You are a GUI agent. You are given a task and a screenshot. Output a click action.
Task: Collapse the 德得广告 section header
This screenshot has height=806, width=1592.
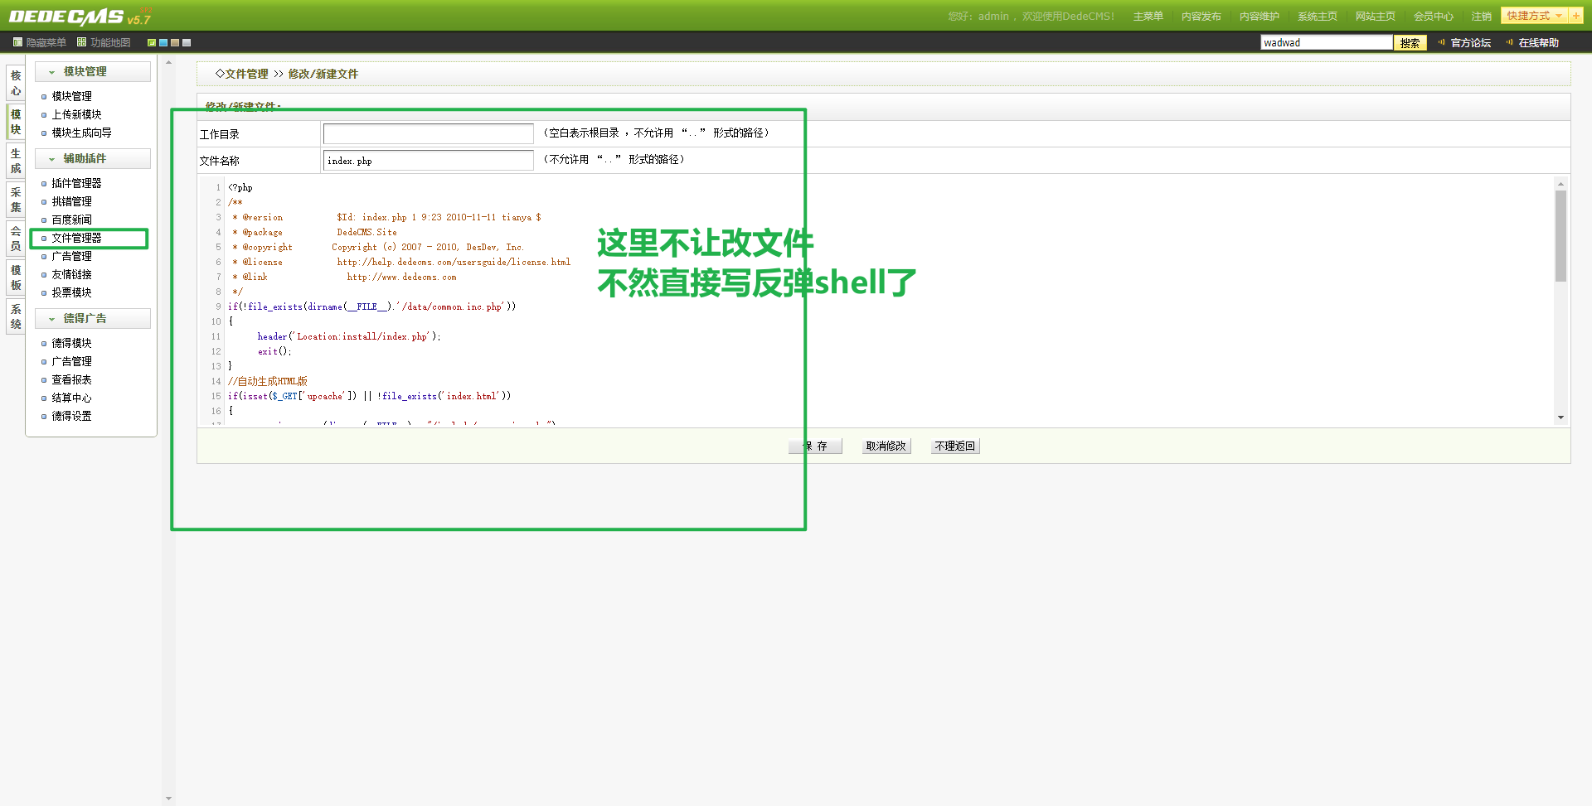[x=93, y=319]
